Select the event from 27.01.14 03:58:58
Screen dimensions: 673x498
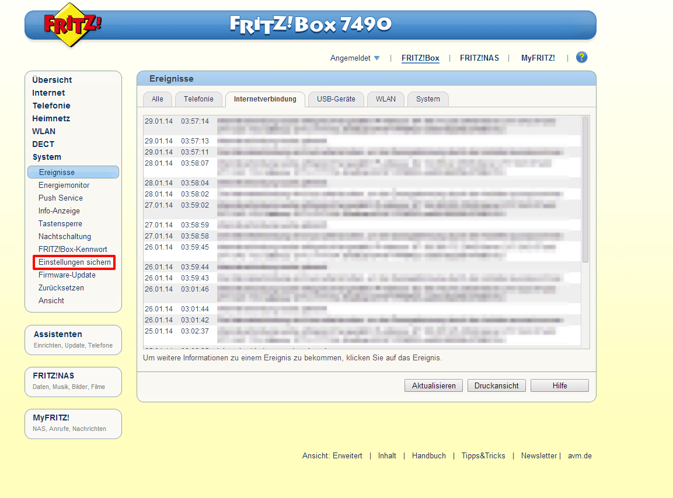362,236
